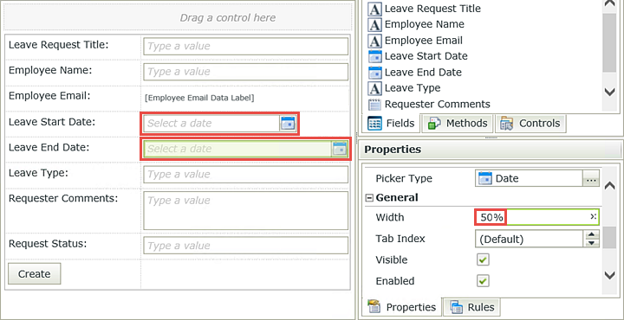Viewport: 624px width, 320px height.
Task: Click the Requester Comments notepad icon
Action: pyautogui.click(x=374, y=105)
